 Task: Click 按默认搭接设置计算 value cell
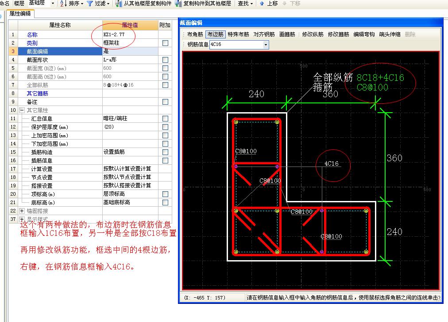point(130,186)
